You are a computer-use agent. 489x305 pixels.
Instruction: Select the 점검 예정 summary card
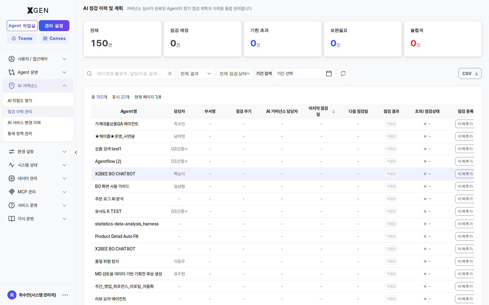click(x=203, y=39)
